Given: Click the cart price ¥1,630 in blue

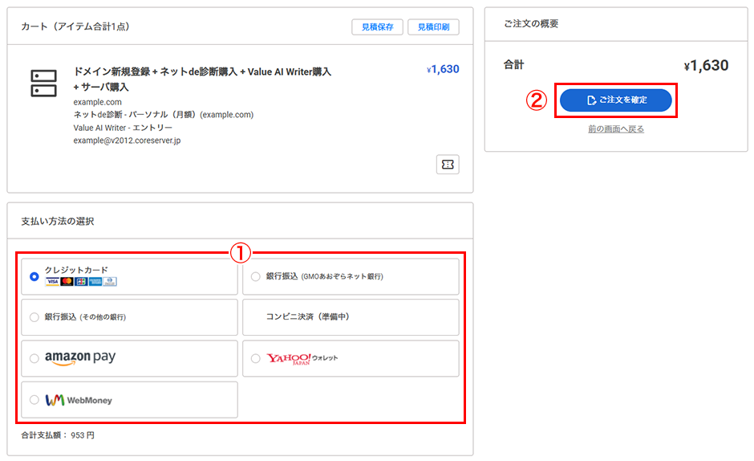Looking at the screenshot, I should [443, 69].
